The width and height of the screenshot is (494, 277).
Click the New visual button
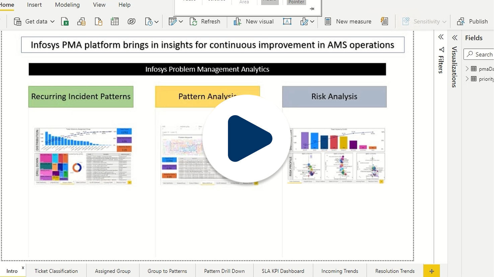click(x=254, y=21)
